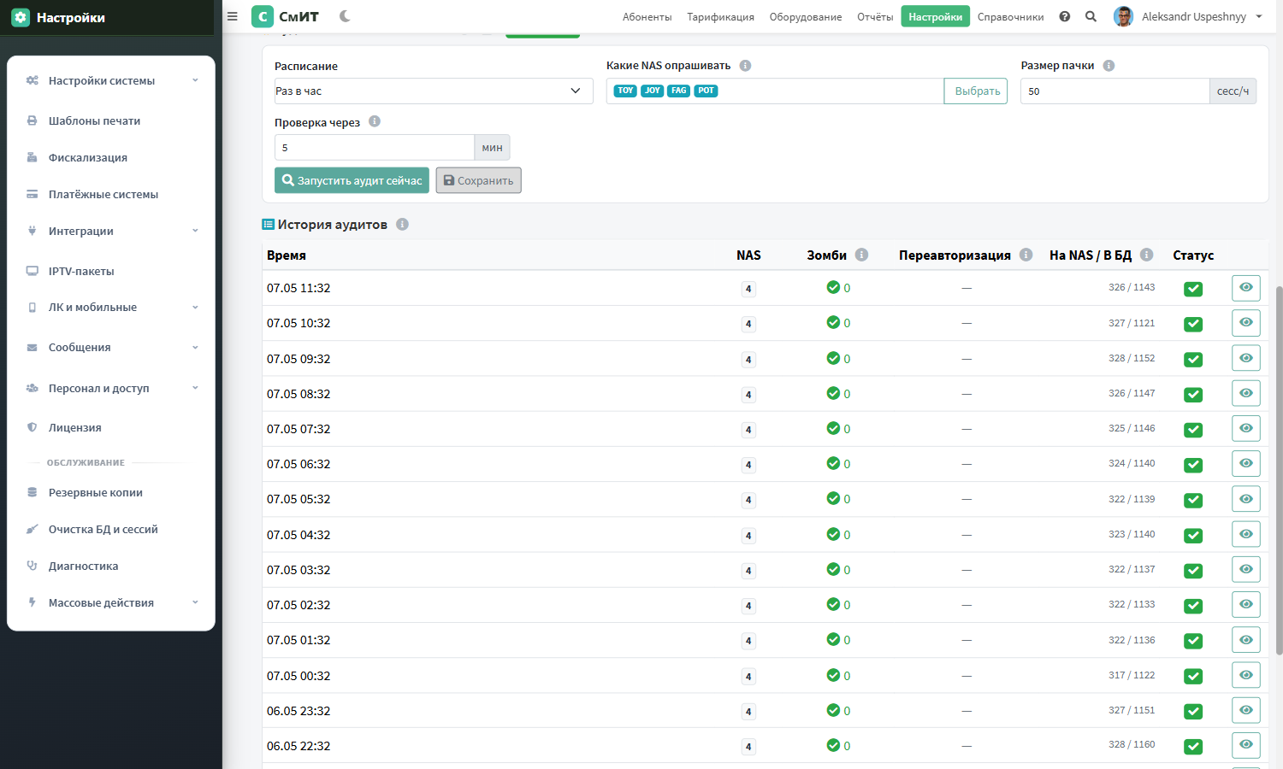Click the printer icon for Шаблоны печати
1283x769 pixels.
[x=32, y=120]
